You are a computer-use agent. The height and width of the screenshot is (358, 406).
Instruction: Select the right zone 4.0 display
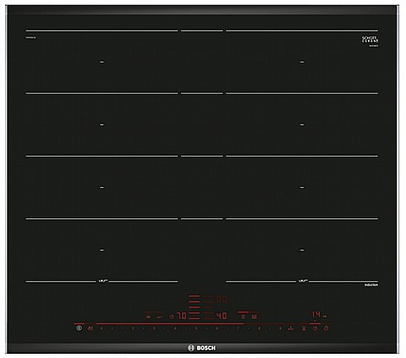click(x=222, y=316)
